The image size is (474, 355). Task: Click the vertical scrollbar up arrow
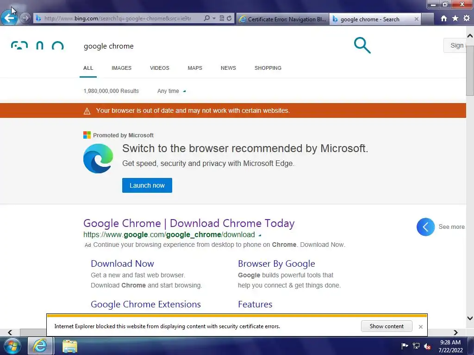(x=470, y=36)
